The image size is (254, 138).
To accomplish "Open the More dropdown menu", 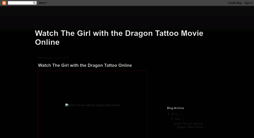I will tap(43, 3).
